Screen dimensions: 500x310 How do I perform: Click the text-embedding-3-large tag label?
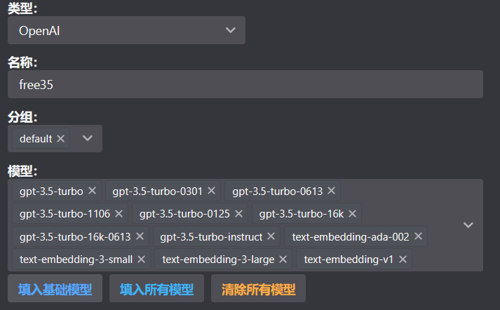coord(218,260)
